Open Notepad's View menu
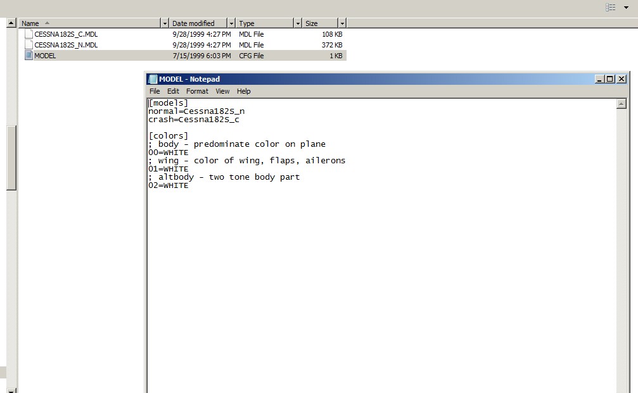 point(222,91)
